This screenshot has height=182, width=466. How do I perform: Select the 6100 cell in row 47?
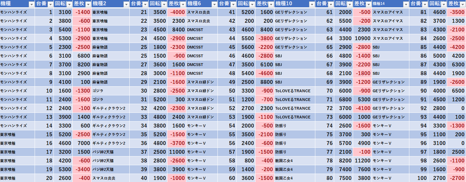(x=265, y=65)
